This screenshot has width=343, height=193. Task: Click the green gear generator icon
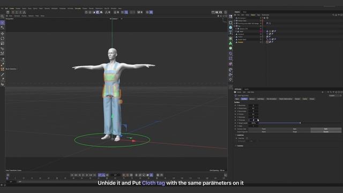230,48
